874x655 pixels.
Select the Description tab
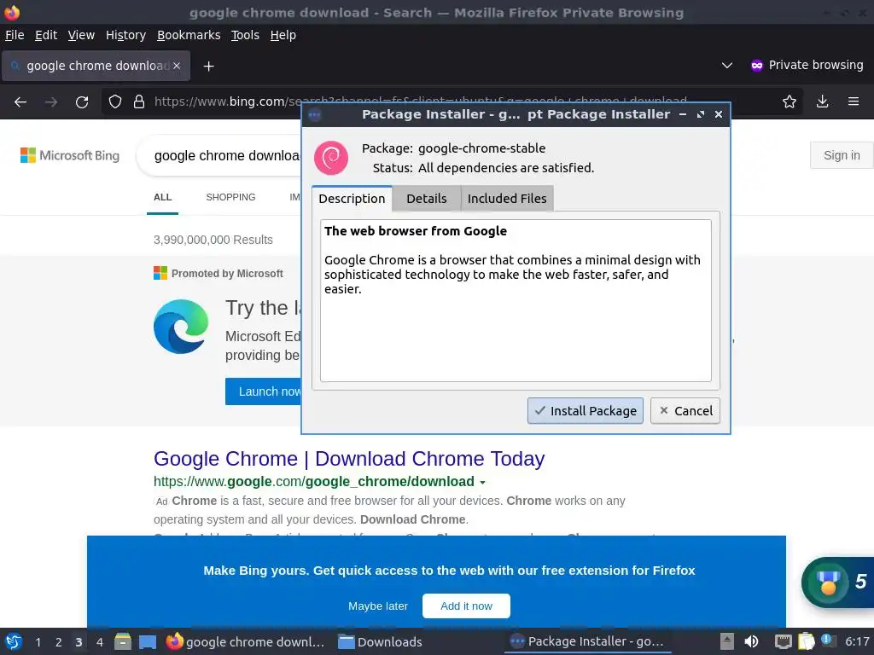coord(352,199)
